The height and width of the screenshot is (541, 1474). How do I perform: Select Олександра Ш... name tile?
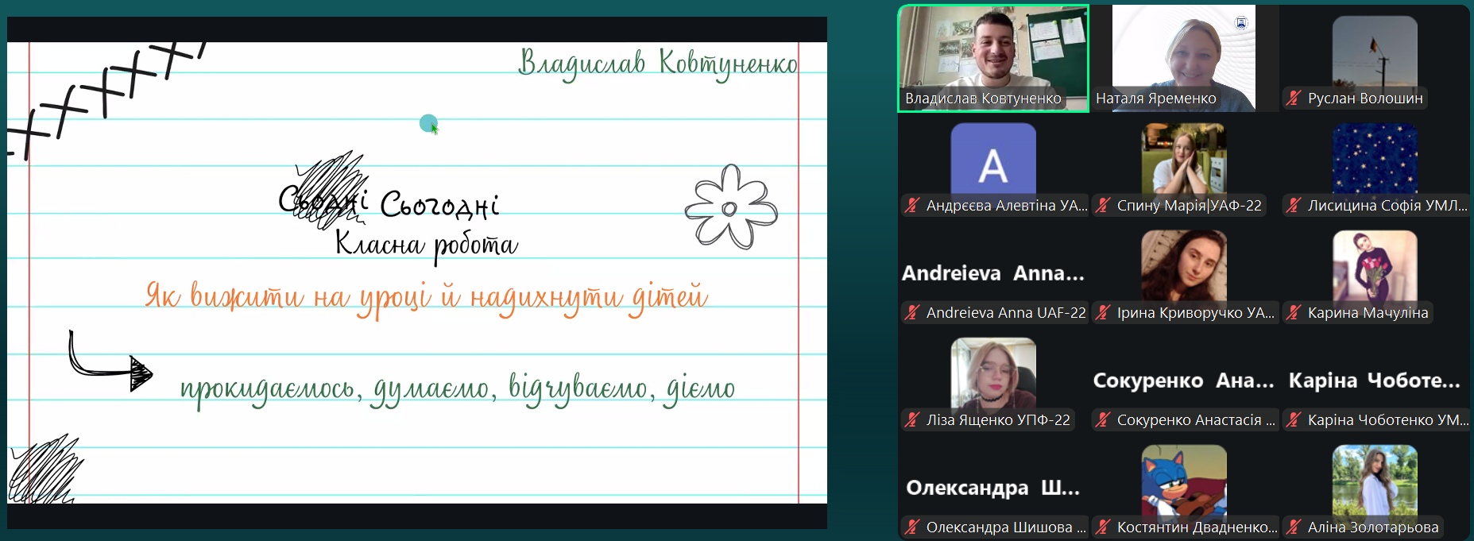pos(993,488)
